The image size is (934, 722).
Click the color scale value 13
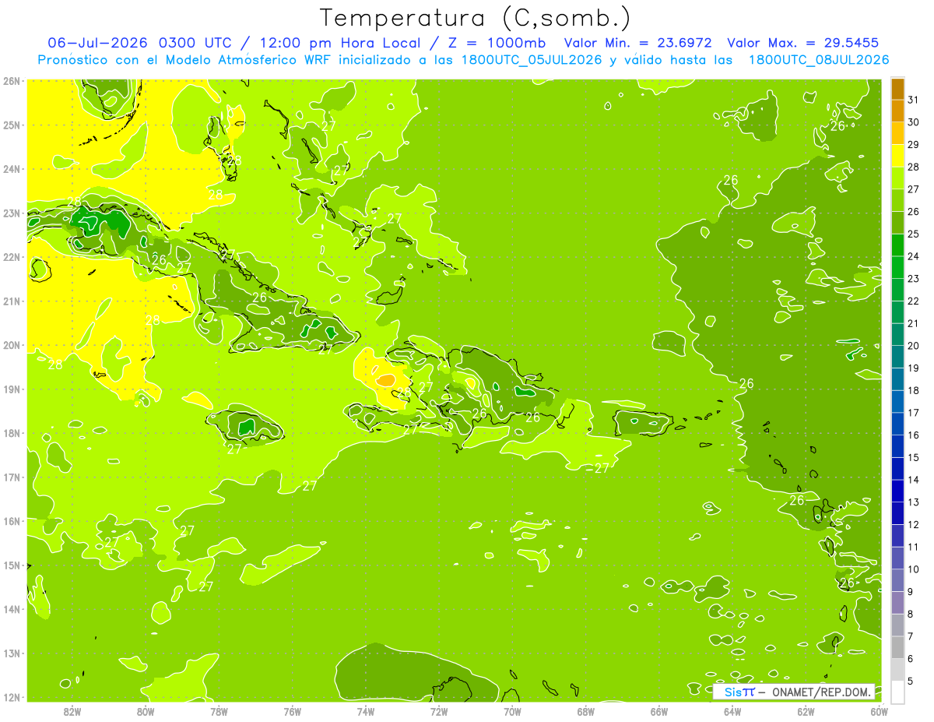pos(914,502)
